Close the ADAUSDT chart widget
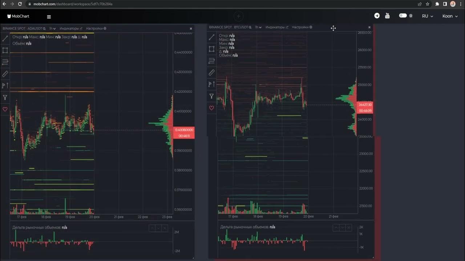The image size is (465, 261). point(191,29)
